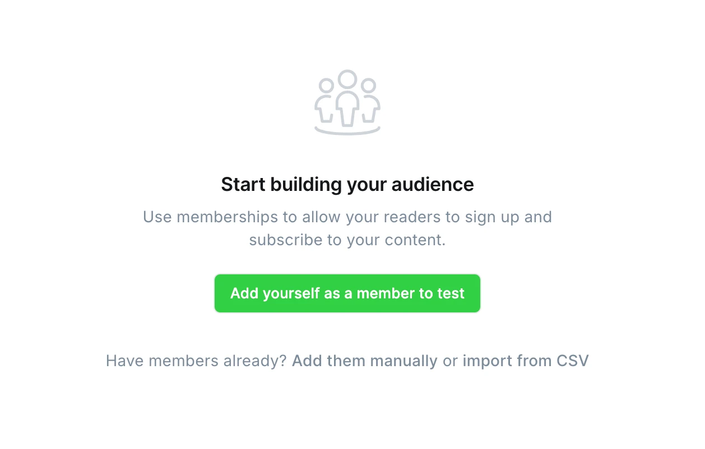705x449 pixels.
Task: Click the right person in the members icon
Action: pos(369,104)
